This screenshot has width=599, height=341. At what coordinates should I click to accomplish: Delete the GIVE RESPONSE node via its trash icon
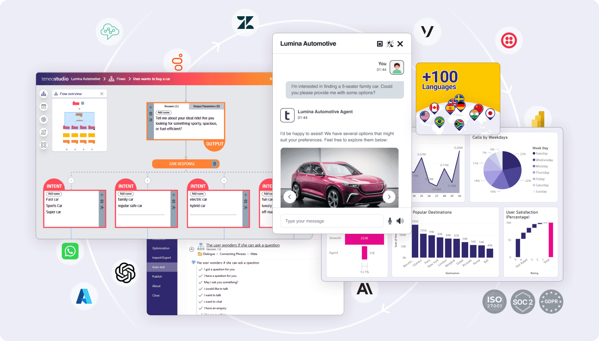point(214,164)
